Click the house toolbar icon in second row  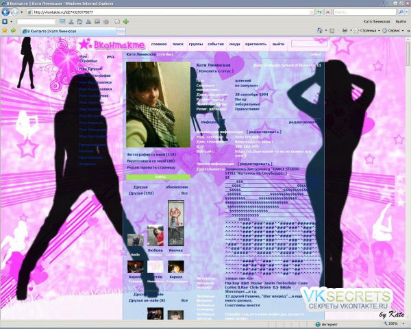point(79,21)
